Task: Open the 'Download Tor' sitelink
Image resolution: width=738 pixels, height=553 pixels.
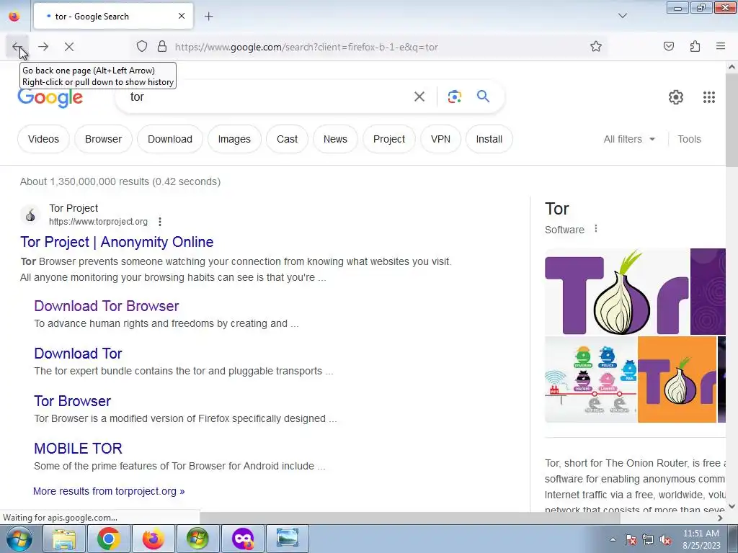Action: 78,353
